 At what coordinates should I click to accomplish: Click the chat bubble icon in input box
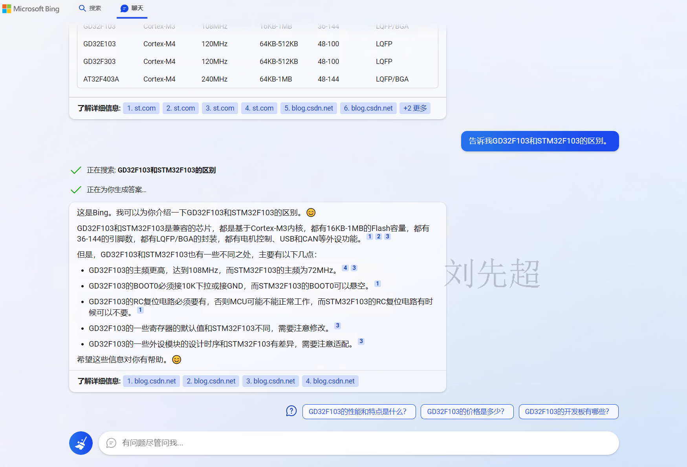coord(112,443)
